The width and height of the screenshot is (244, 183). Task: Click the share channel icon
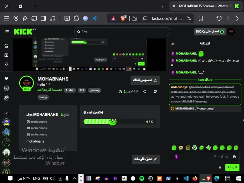[144, 91]
